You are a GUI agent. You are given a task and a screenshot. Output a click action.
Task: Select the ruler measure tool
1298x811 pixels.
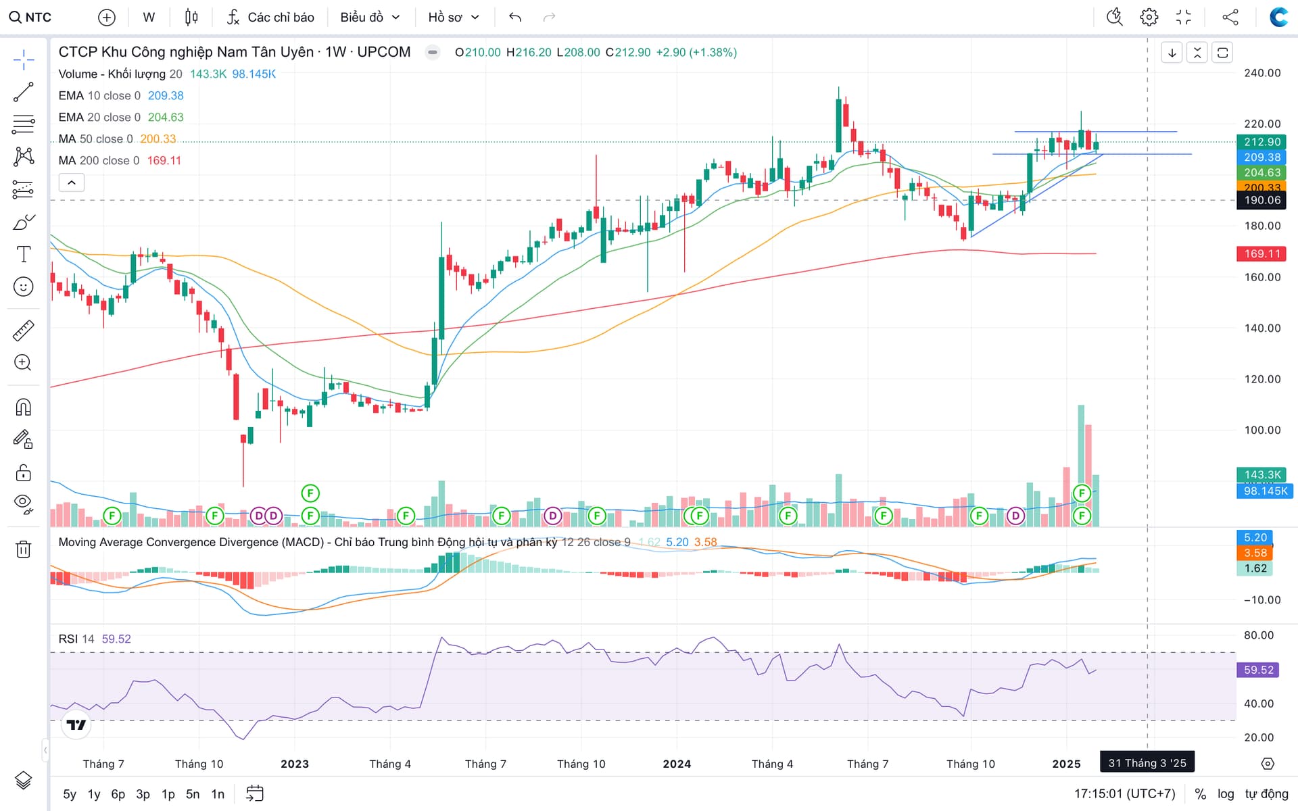24,330
